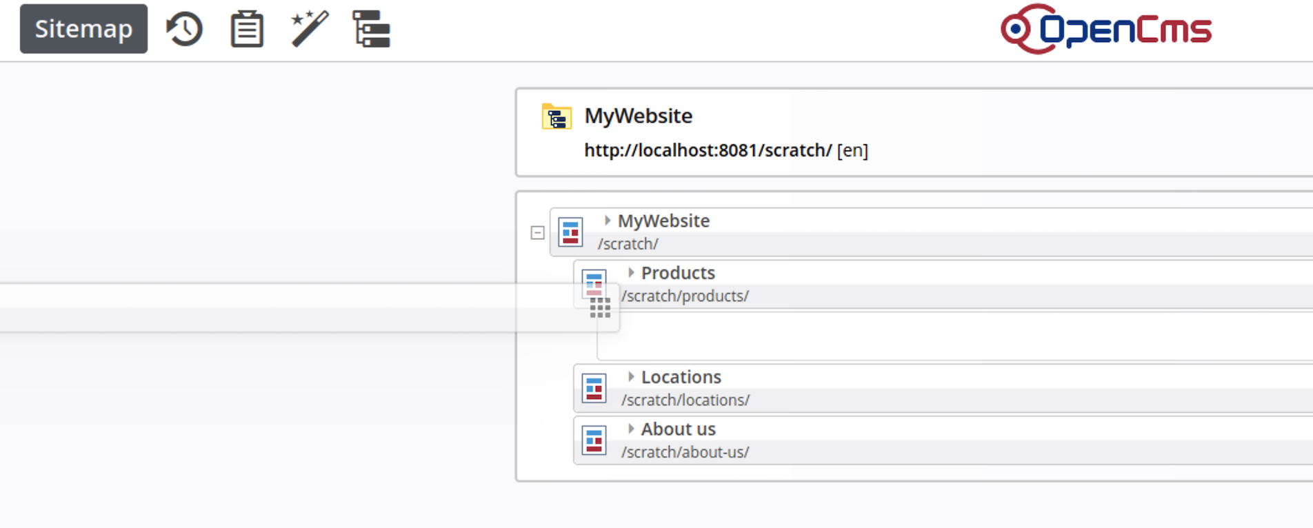This screenshot has height=528, width=1313.
Task: Click the OpenCms logo
Action: point(1106,29)
